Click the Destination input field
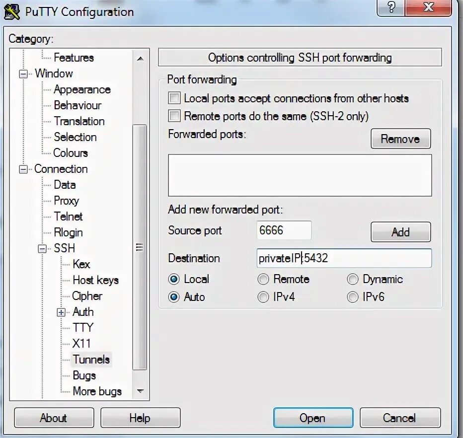The image size is (463, 438). pos(344,258)
